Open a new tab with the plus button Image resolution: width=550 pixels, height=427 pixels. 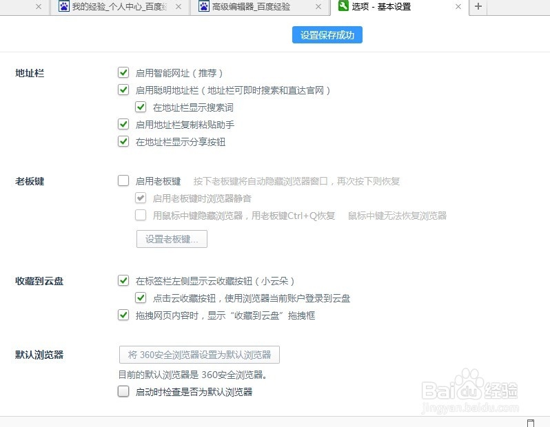click(x=478, y=7)
